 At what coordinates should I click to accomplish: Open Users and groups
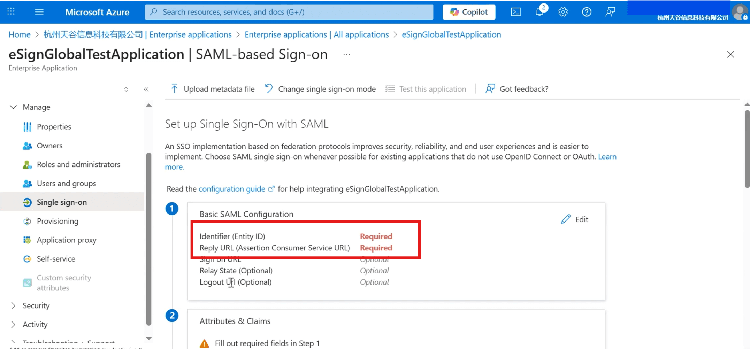[66, 183]
